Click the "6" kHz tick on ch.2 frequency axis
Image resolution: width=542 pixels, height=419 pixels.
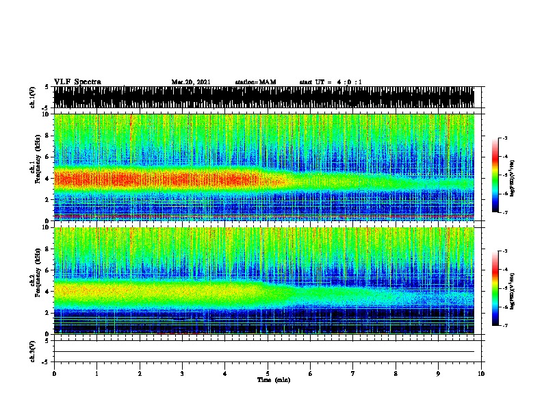pos(47,270)
